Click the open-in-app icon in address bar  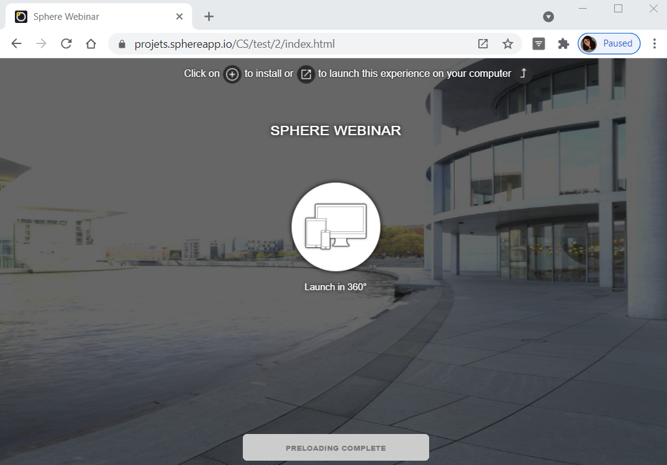click(x=483, y=43)
